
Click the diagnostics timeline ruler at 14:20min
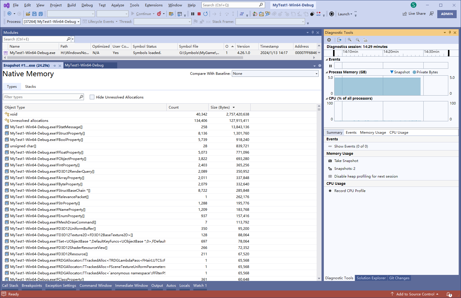[x=391, y=52]
